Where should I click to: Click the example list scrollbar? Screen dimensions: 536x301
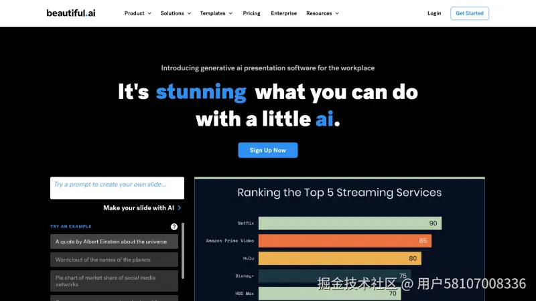(x=183, y=251)
